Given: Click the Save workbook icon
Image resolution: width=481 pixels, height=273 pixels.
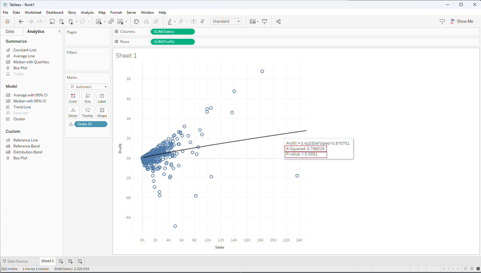Looking at the screenshot, I should pos(52,21).
